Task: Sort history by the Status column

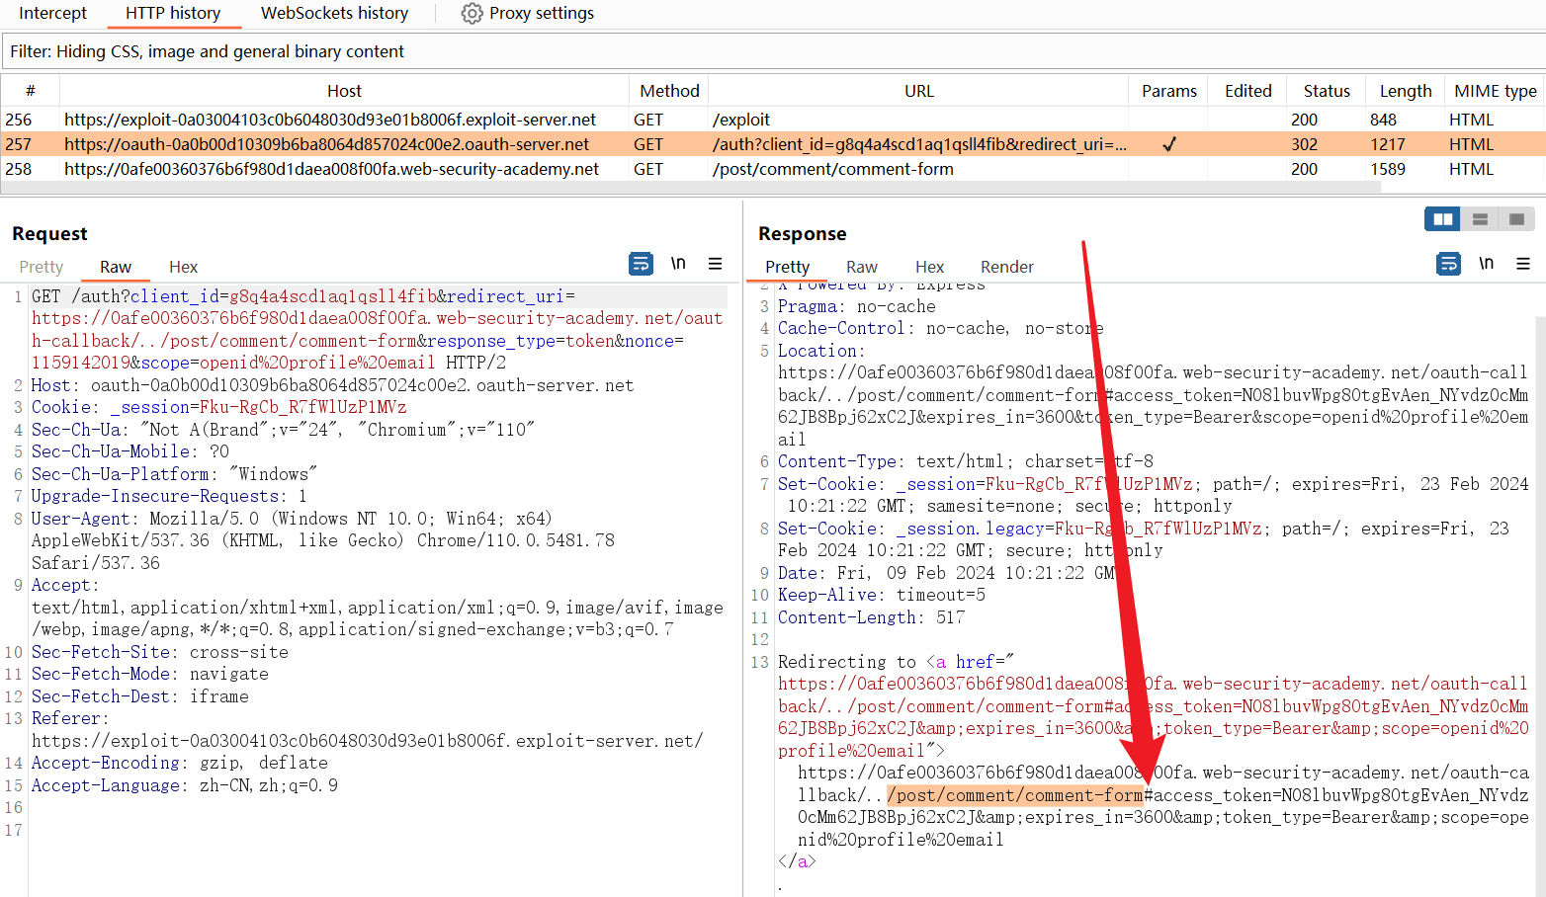Action: 1327,91
